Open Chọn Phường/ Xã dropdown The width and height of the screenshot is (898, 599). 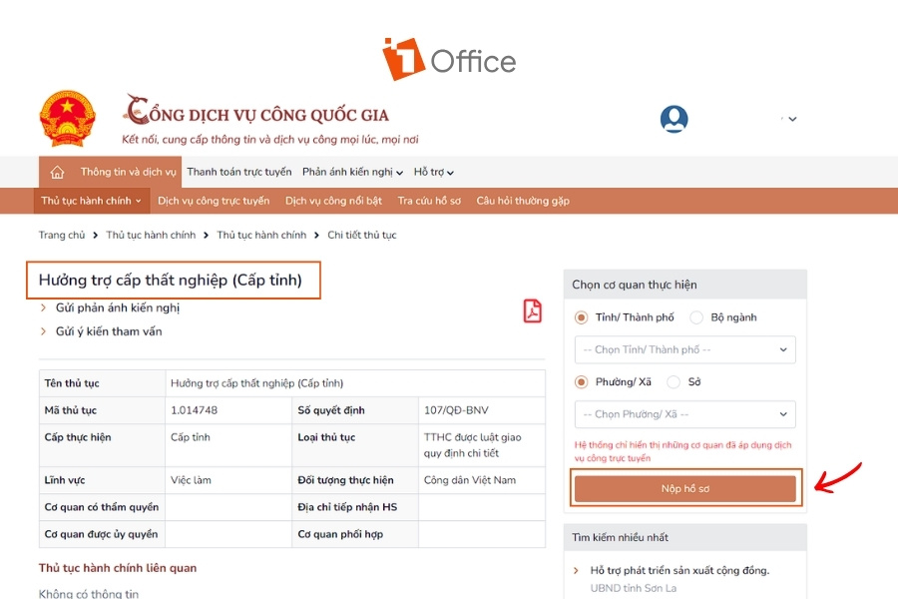[684, 414]
